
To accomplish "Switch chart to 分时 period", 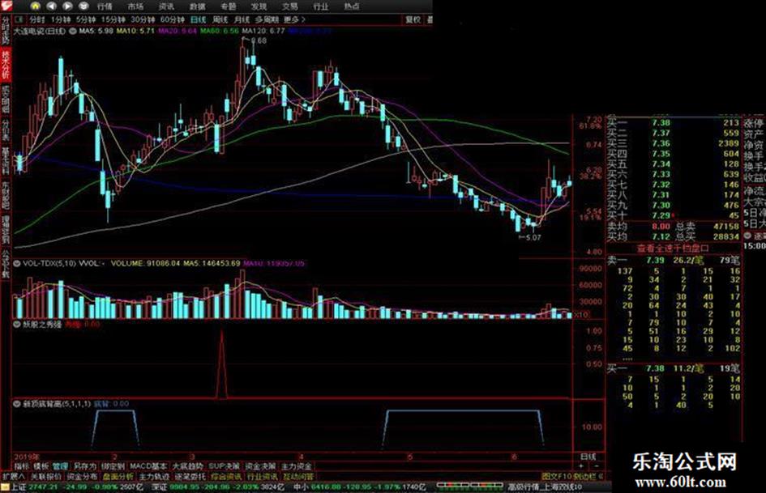I will (x=37, y=19).
